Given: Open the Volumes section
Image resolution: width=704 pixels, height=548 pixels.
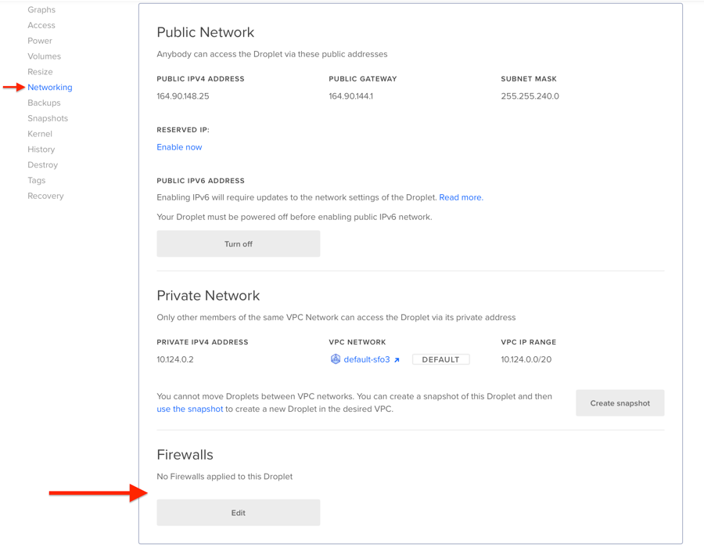Looking at the screenshot, I should (44, 56).
